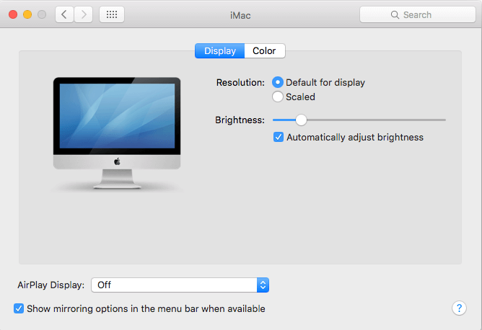
Task: Select the Scaled resolution option
Action: click(x=278, y=97)
